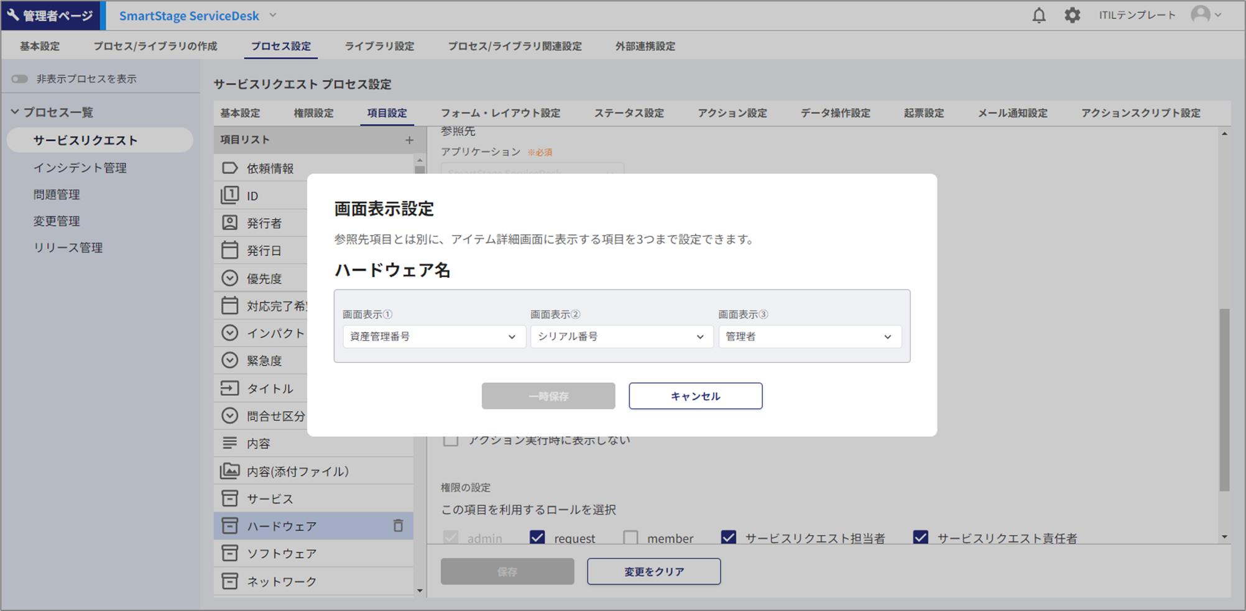Click the right panel vertical scrollbar
This screenshot has width=1246, height=611.
pyautogui.click(x=1224, y=398)
